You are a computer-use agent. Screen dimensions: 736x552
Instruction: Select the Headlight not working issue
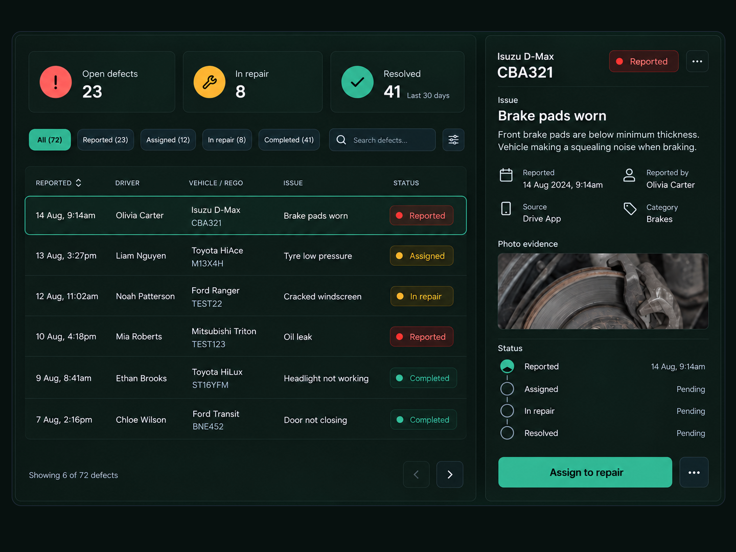pos(326,378)
